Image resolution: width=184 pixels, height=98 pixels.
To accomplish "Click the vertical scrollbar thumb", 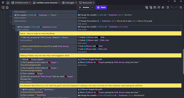I will click(183, 62).
